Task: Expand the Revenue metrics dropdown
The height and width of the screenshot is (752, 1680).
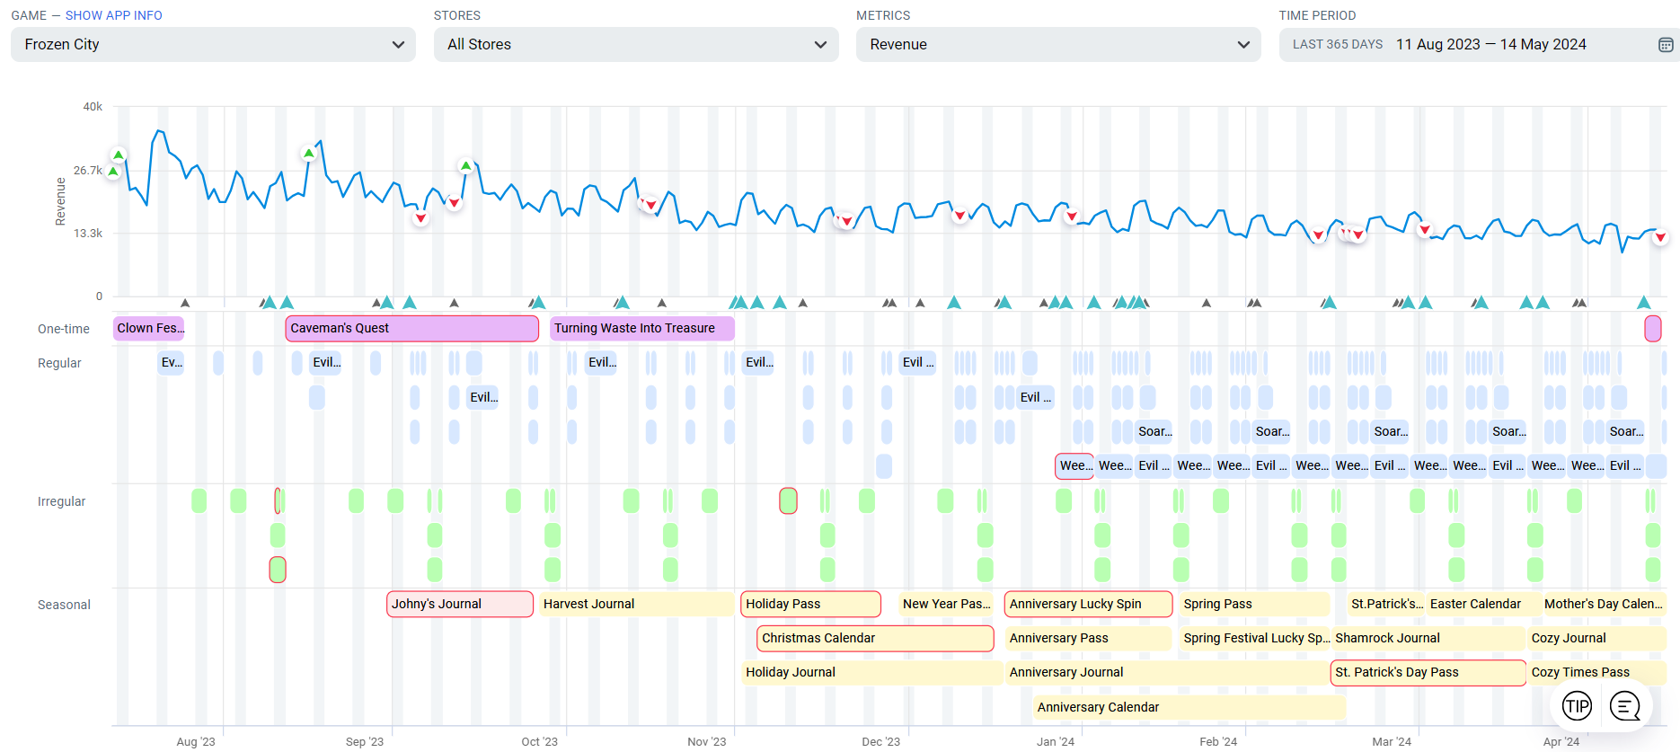Action: tap(1058, 44)
